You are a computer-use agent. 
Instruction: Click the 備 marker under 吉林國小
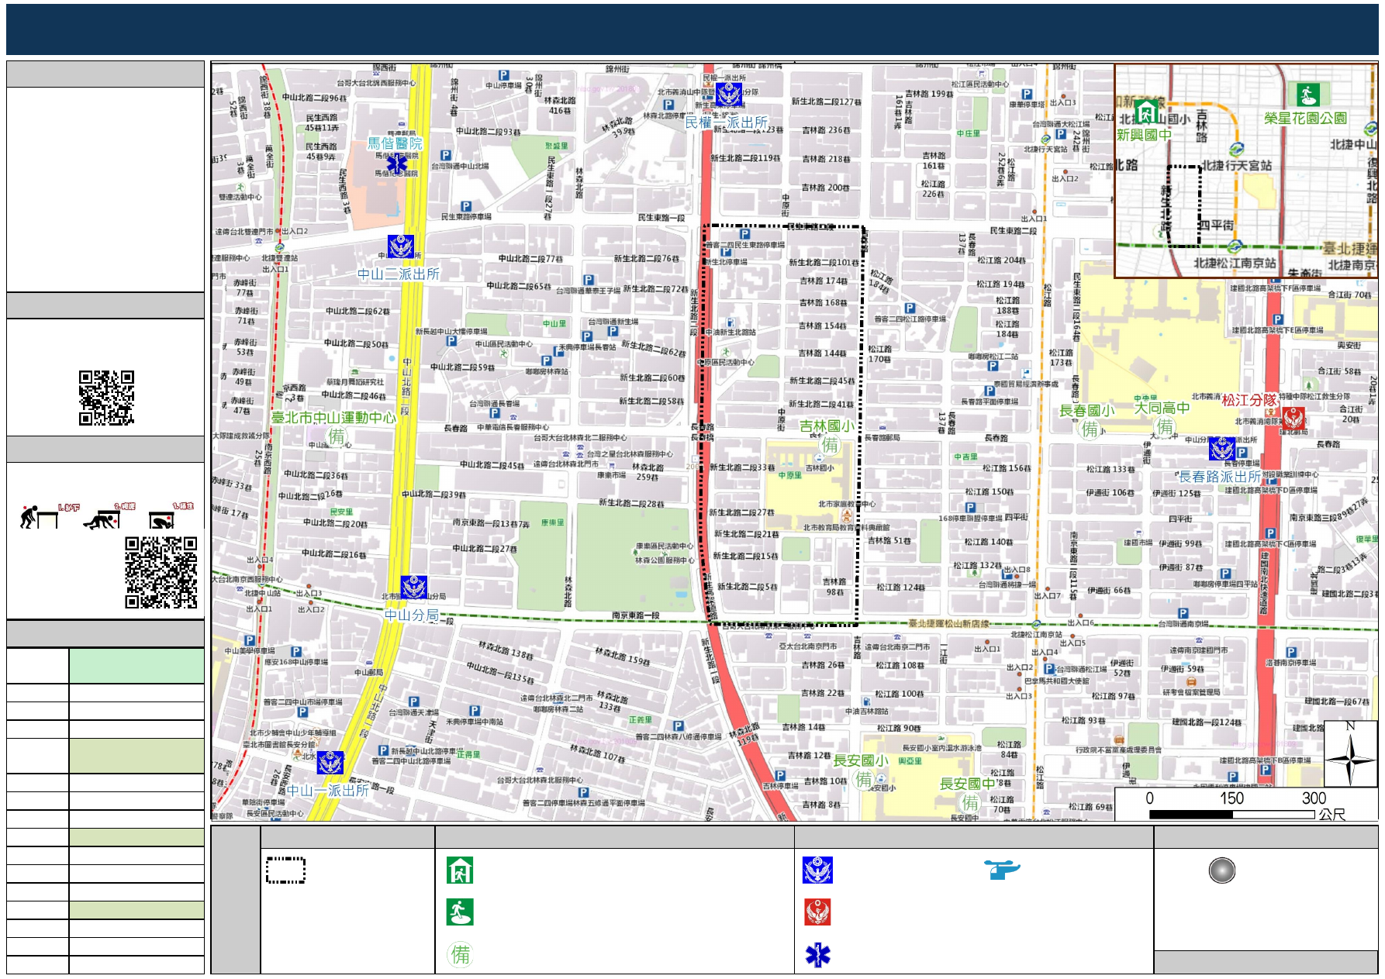click(x=830, y=444)
